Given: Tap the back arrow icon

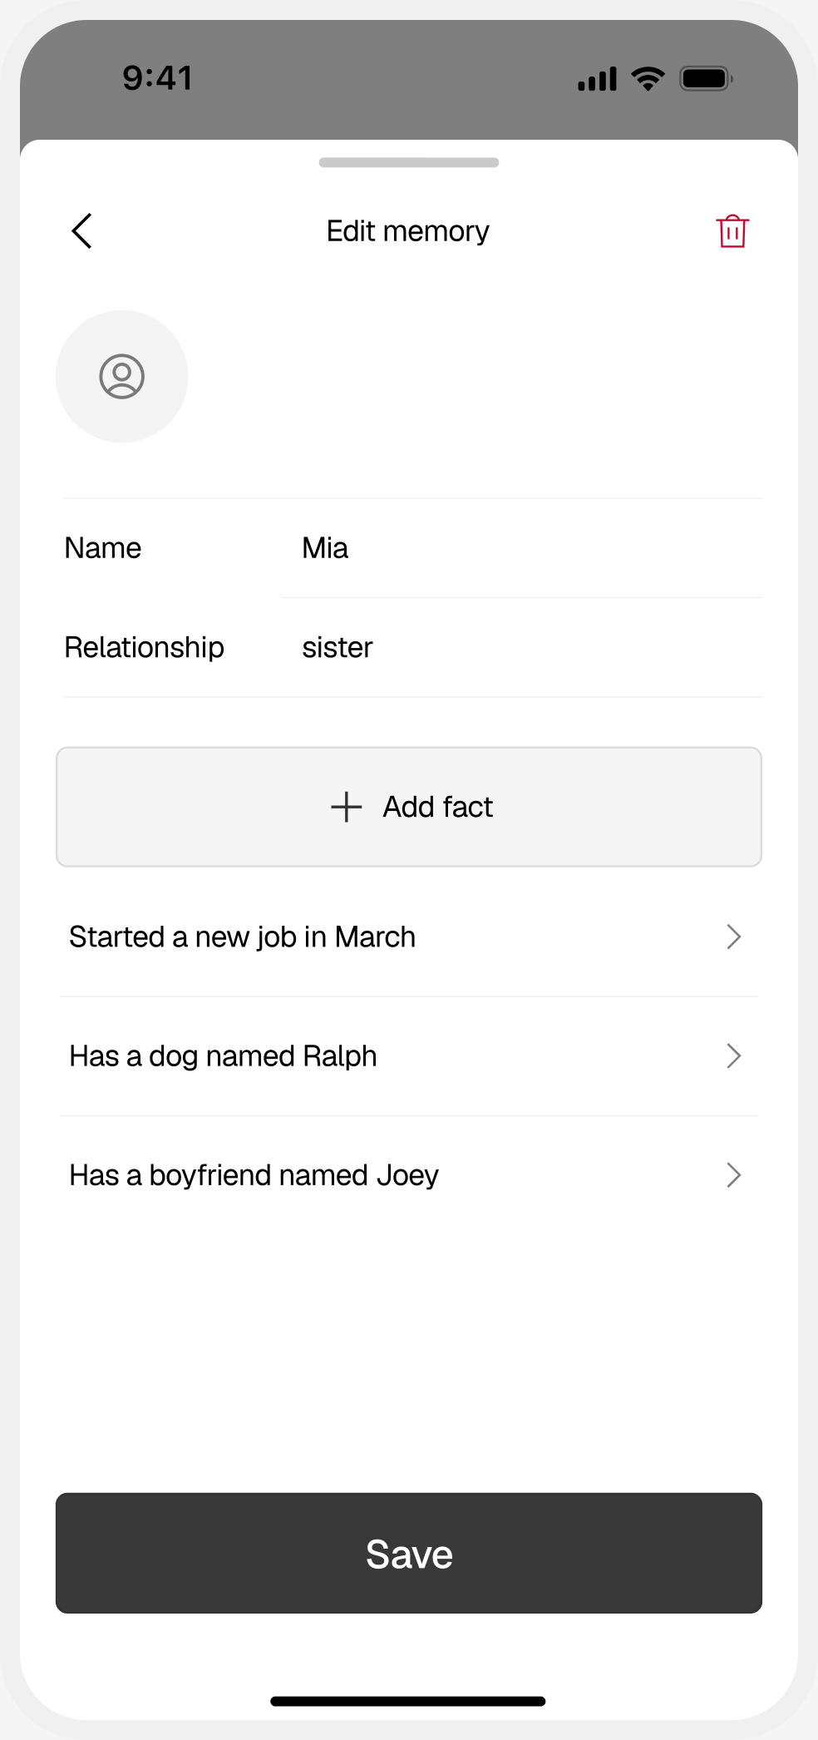Looking at the screenshot, I should pos(81,231).
